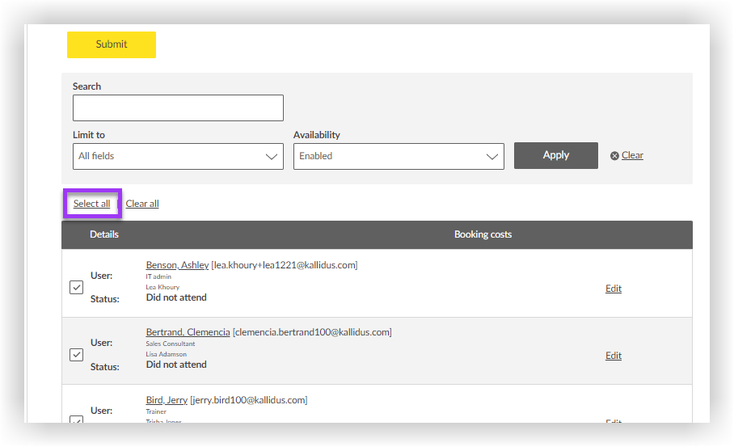The width and height of the screenshot is (734, 447).
Task: Open the Benson, Ashley user link
Action: [x=177, y=265]
